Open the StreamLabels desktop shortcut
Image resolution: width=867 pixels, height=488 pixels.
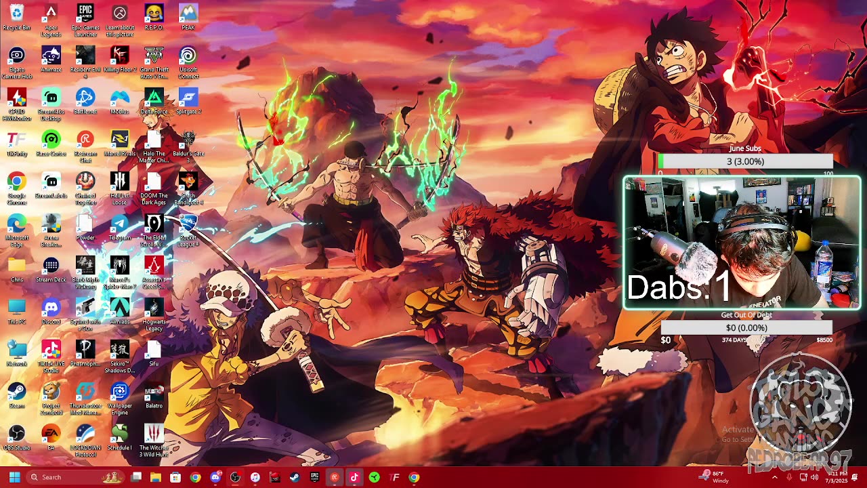click(x=51, y=185)
